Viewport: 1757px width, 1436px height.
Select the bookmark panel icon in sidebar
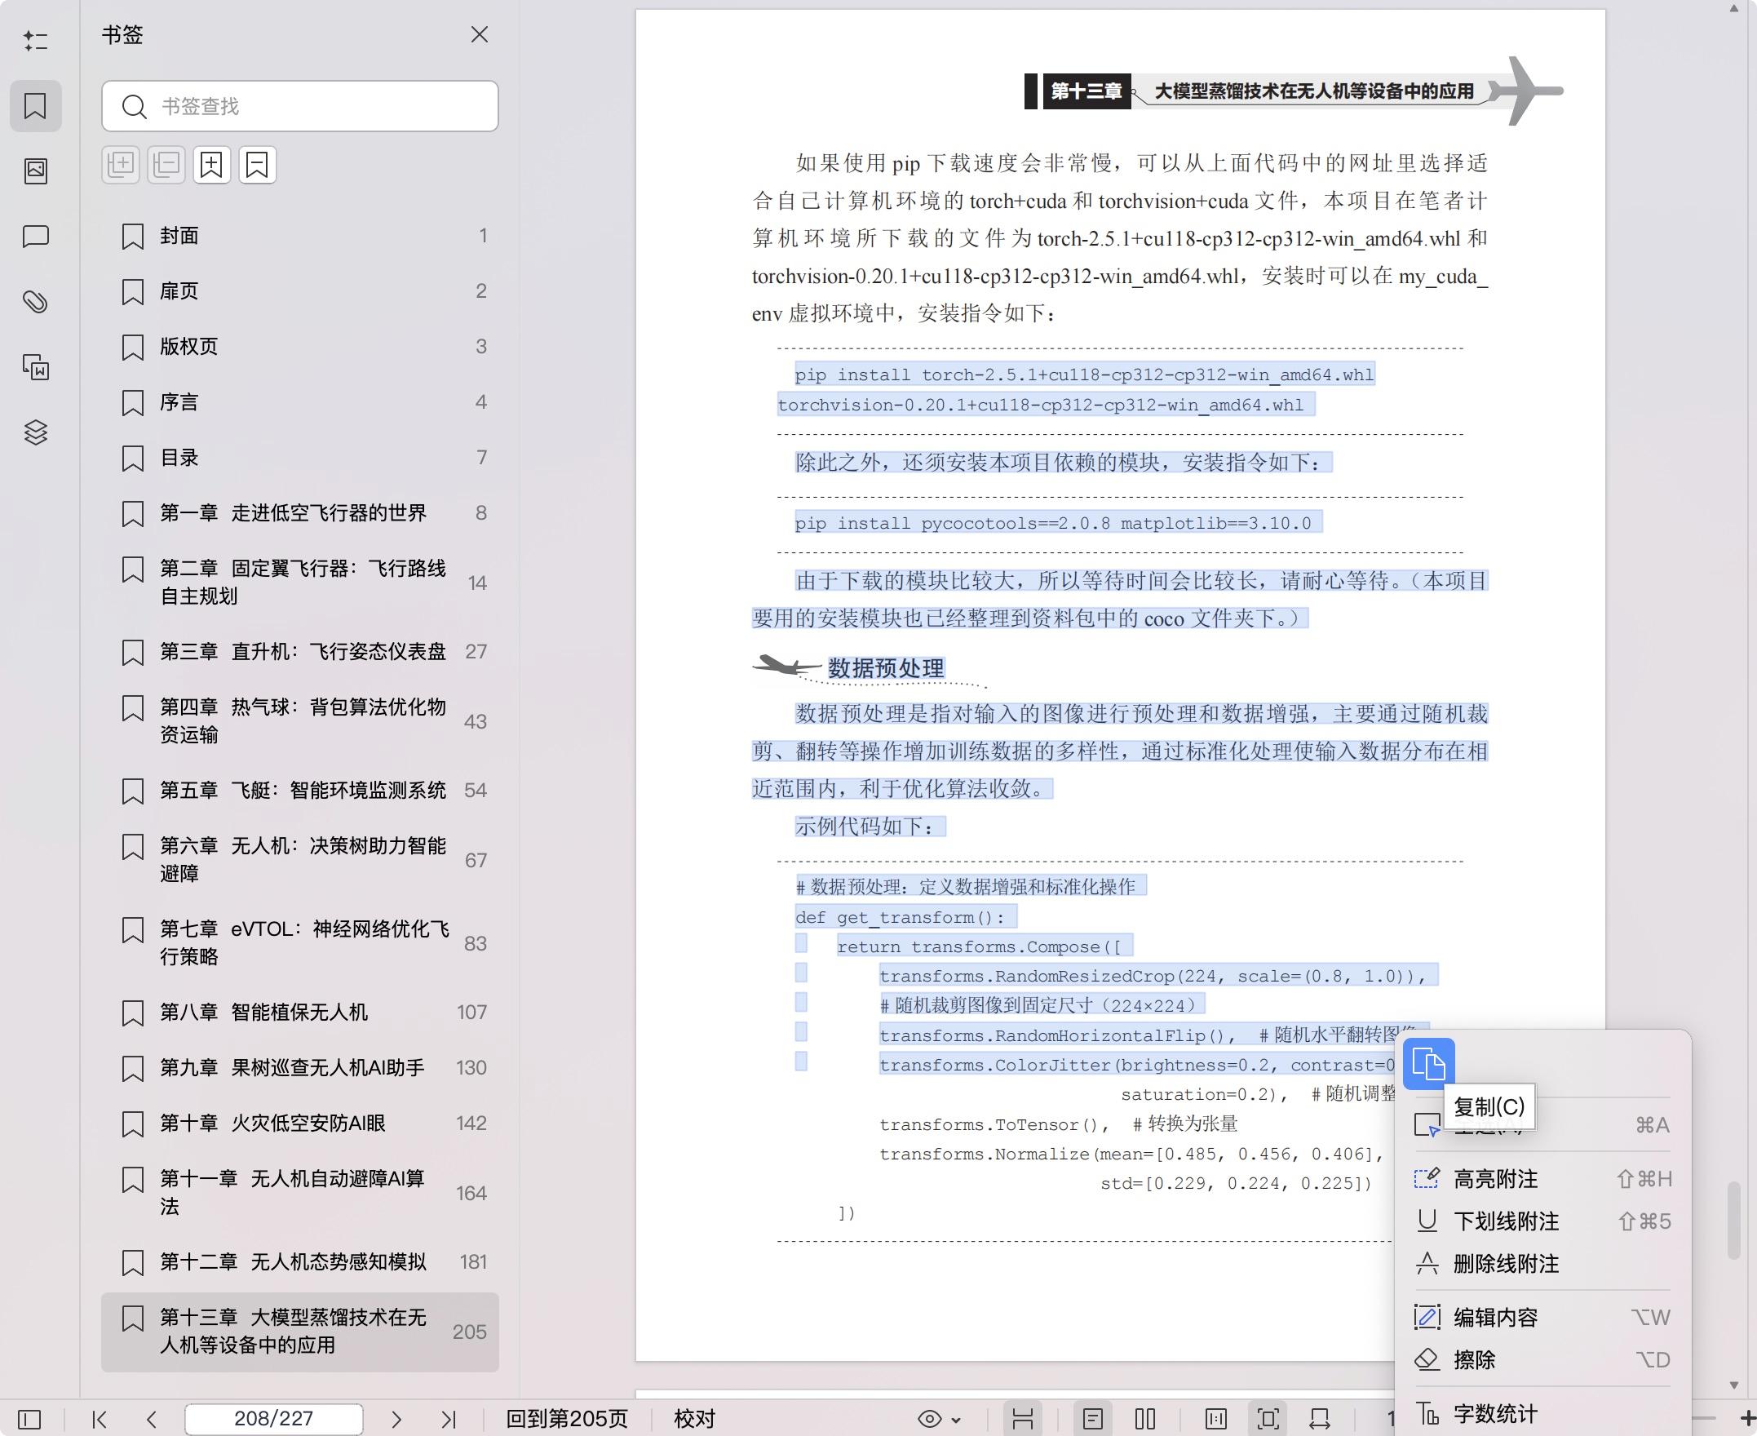[36, 106]
